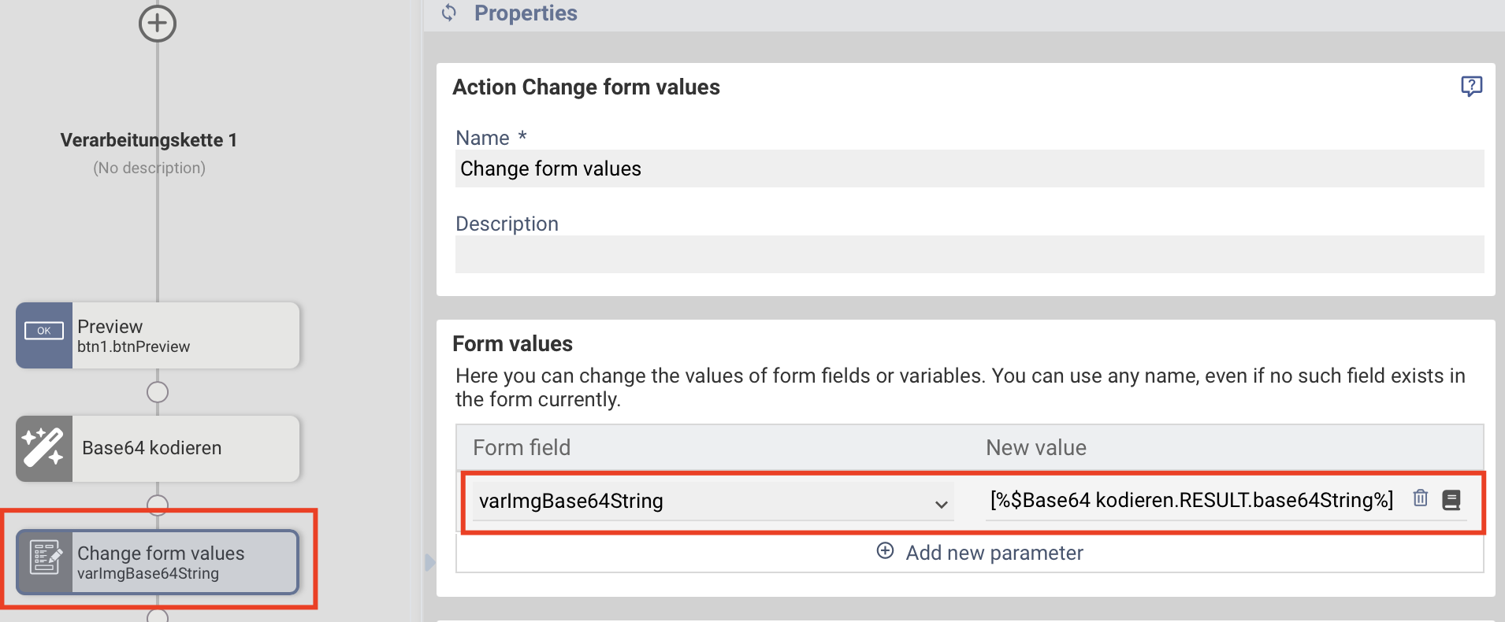Open the varImgBase64String form field dropdown
The image size is (1505, 622).
[941, 504]
